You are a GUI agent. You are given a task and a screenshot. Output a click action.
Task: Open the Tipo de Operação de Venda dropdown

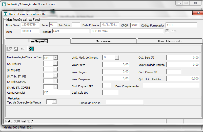[54, 102]
